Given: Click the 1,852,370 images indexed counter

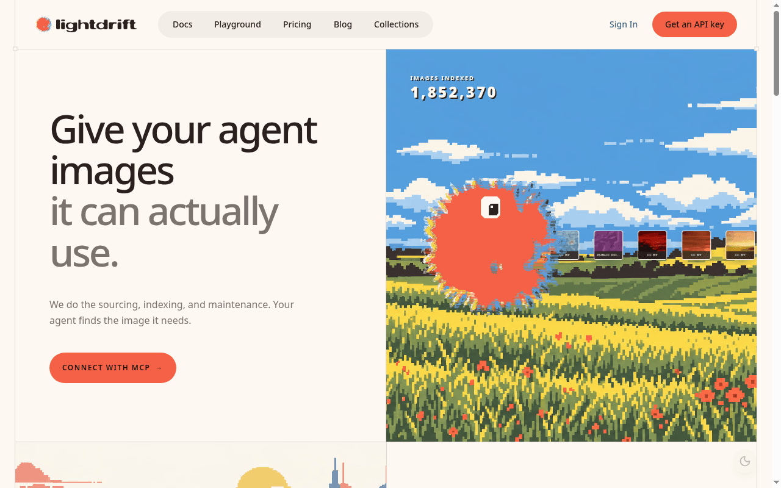Looking at the screenshot, I should click(453, 93).
